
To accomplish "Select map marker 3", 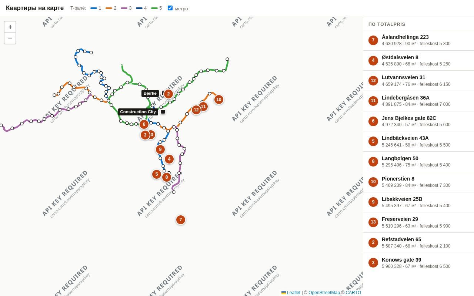I will pyautogui.click(x=145, y=135).
